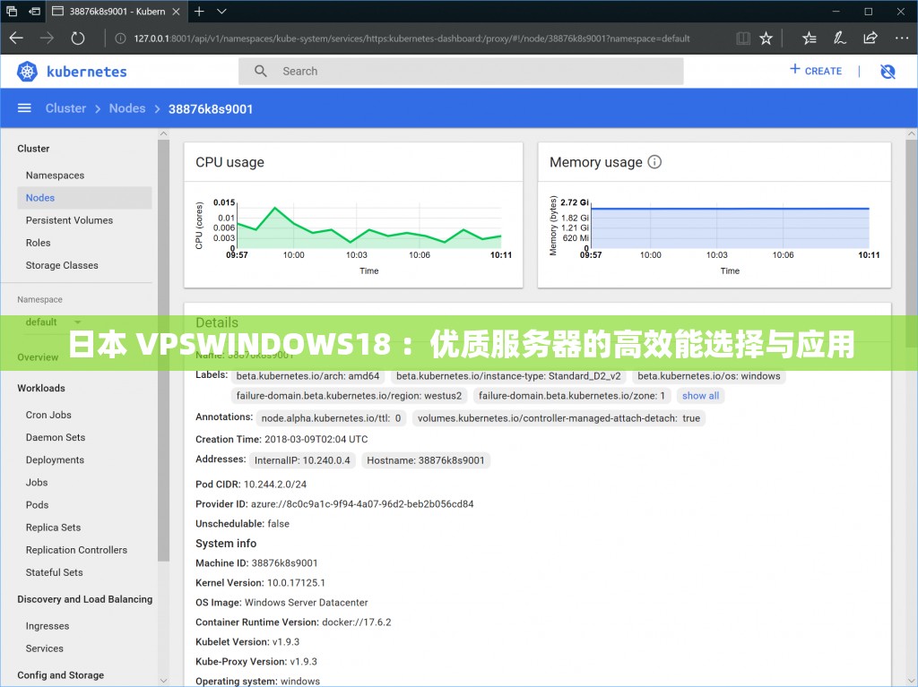This screenshot has height=687, width=918.
Task: Click main content scroll up arrow
Action: (x=911, y=134)
